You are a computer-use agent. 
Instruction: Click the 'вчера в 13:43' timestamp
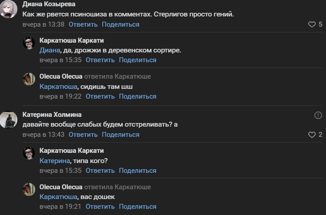click(44, 135)
